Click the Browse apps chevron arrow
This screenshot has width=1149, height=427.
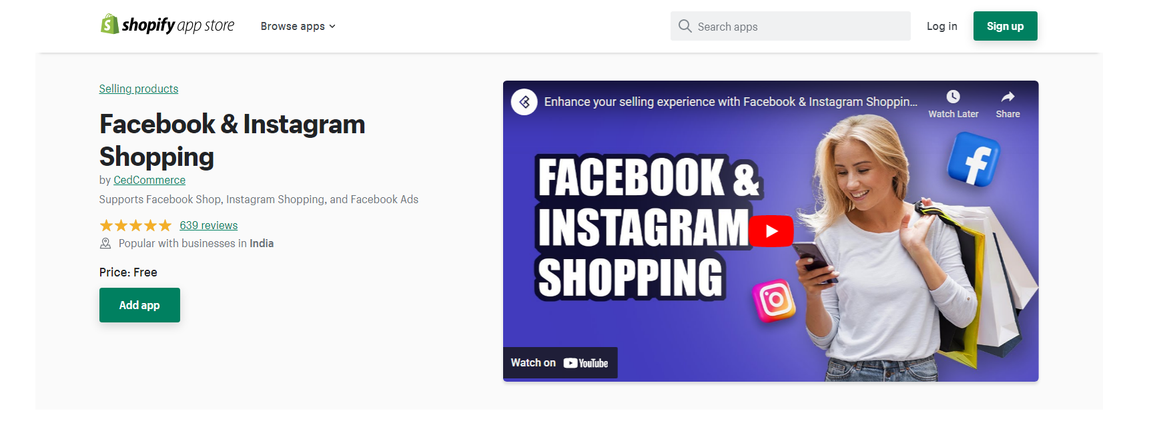coord(332,27)
